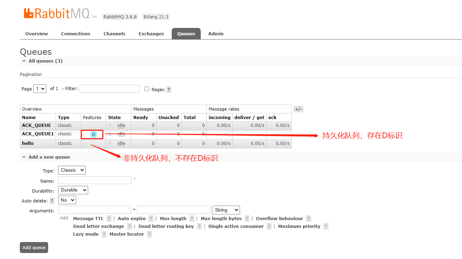Show help for Auto expire
The image size is (462, 259).
coord(151,219)
